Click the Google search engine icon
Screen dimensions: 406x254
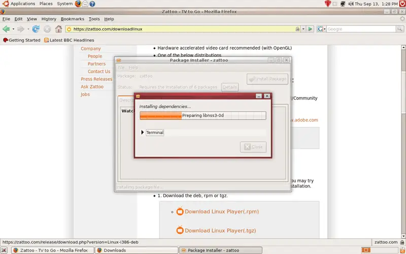point(320,29)
